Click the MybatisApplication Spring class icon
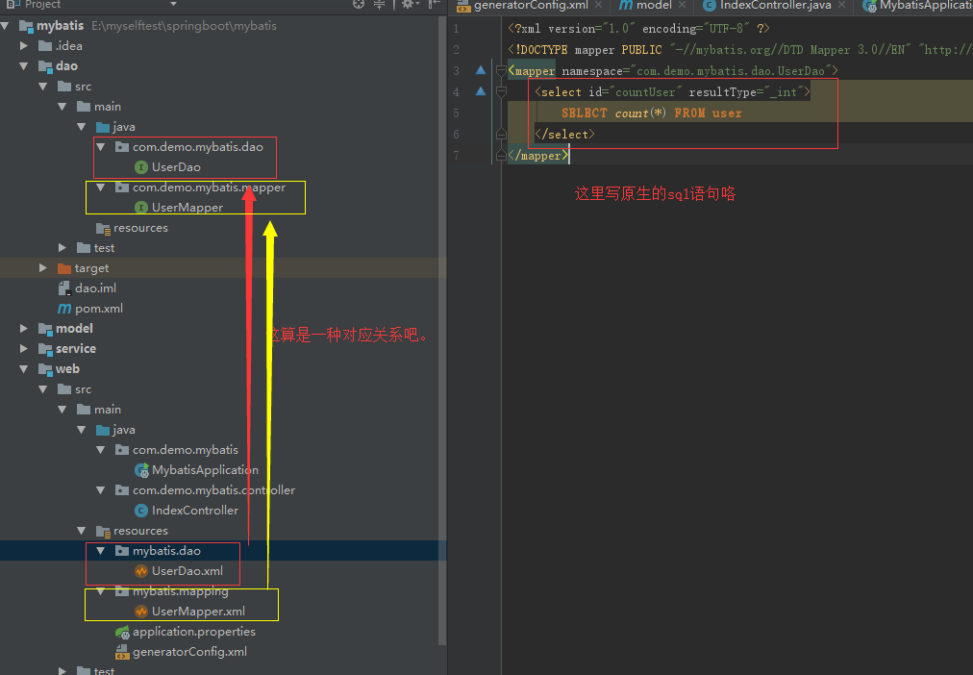Screen dimensions: 973x675 (141, 470)
